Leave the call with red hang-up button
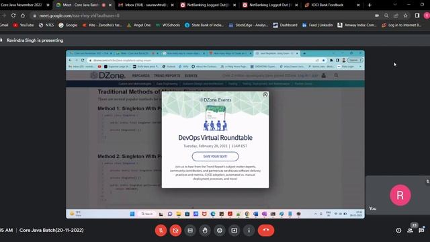This screenshot has width=430, height=242. point(266,231)
